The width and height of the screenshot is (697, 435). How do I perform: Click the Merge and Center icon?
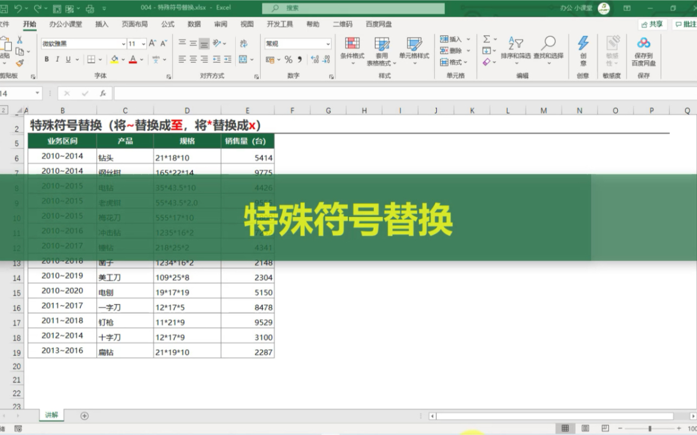[x=243, y=60]
